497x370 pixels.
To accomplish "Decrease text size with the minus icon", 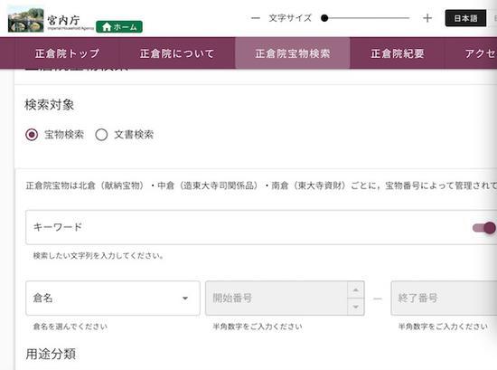I will (x=256, y=18).
